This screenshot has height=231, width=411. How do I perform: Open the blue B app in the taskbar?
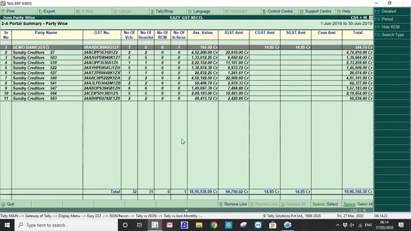(184, 225)
